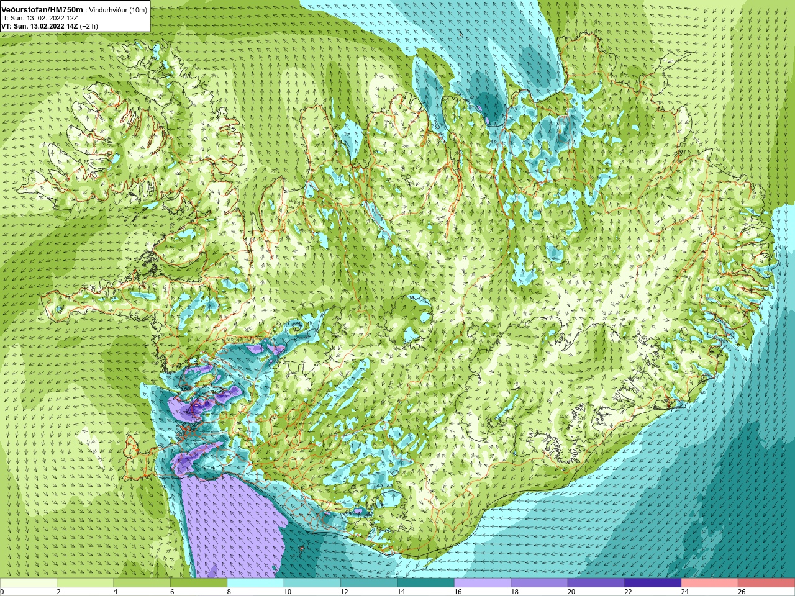Click the "4" number under the legend
This screenshot has width=795, height=596.
click(116, 592)
